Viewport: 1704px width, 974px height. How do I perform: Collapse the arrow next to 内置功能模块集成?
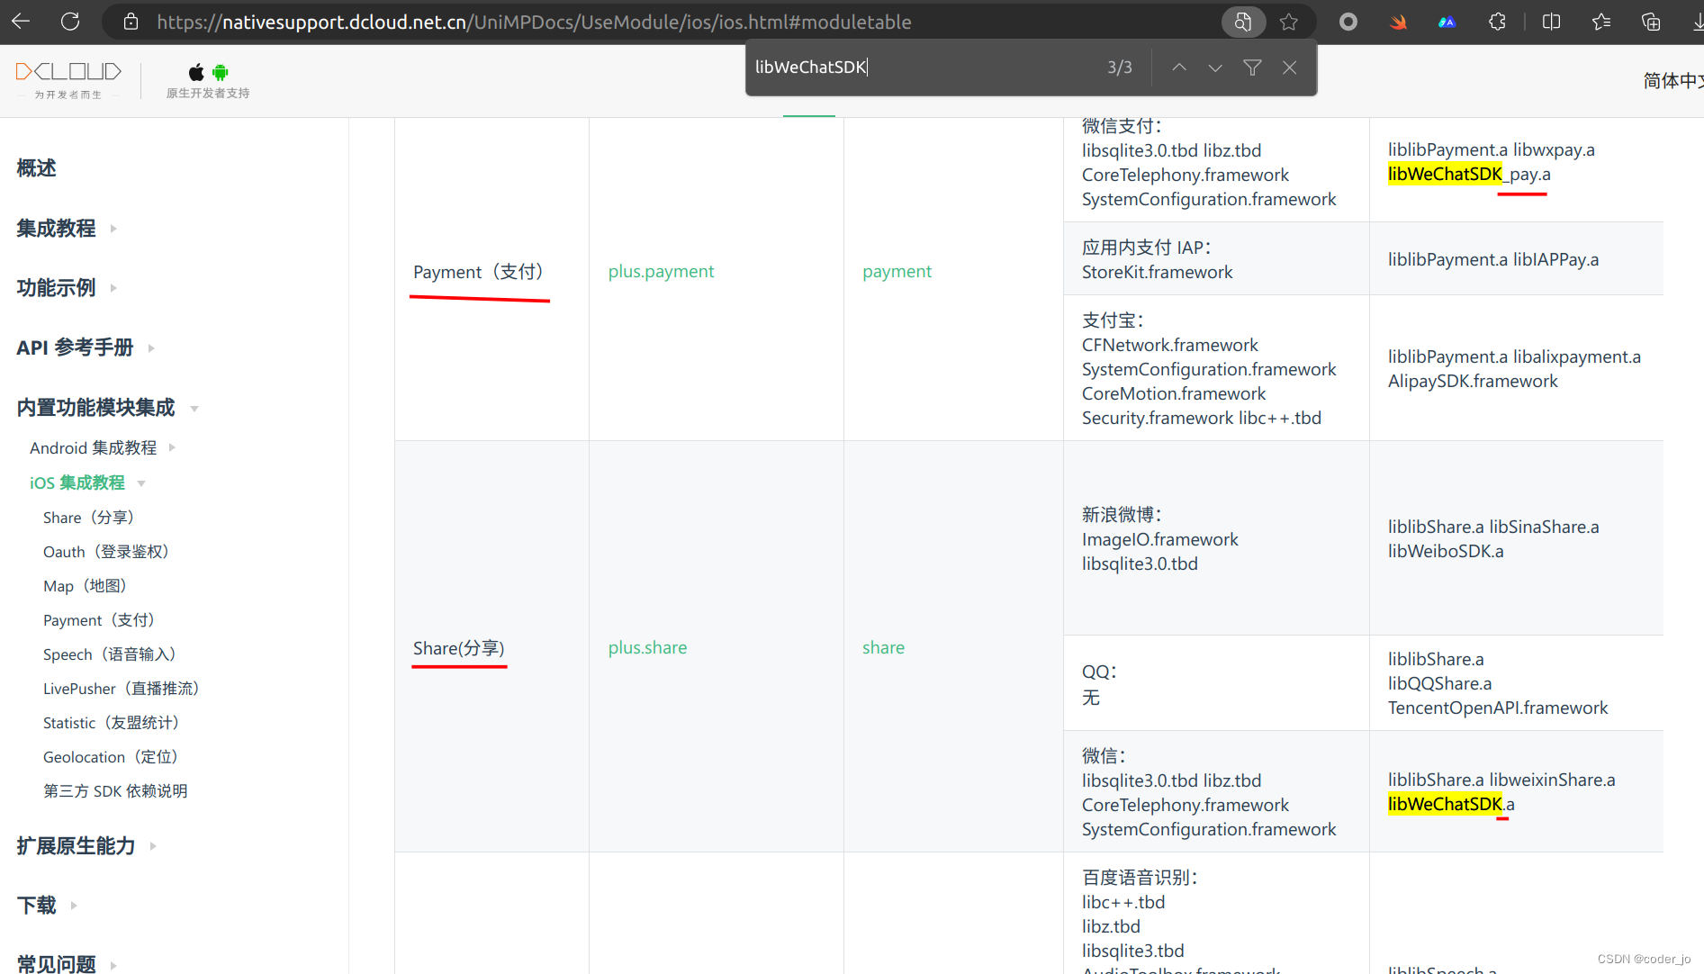coord(194,409)
